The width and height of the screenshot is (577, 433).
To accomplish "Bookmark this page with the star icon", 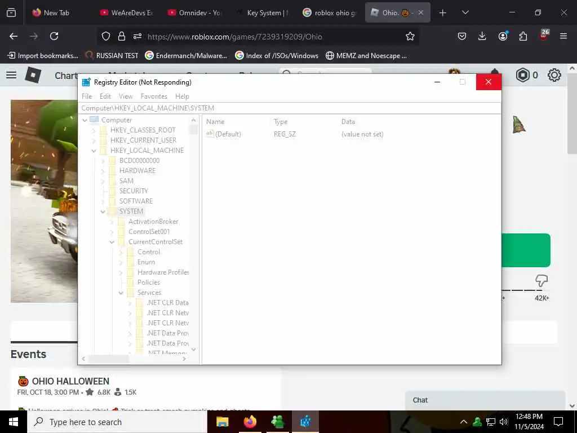I will (410, 36).
